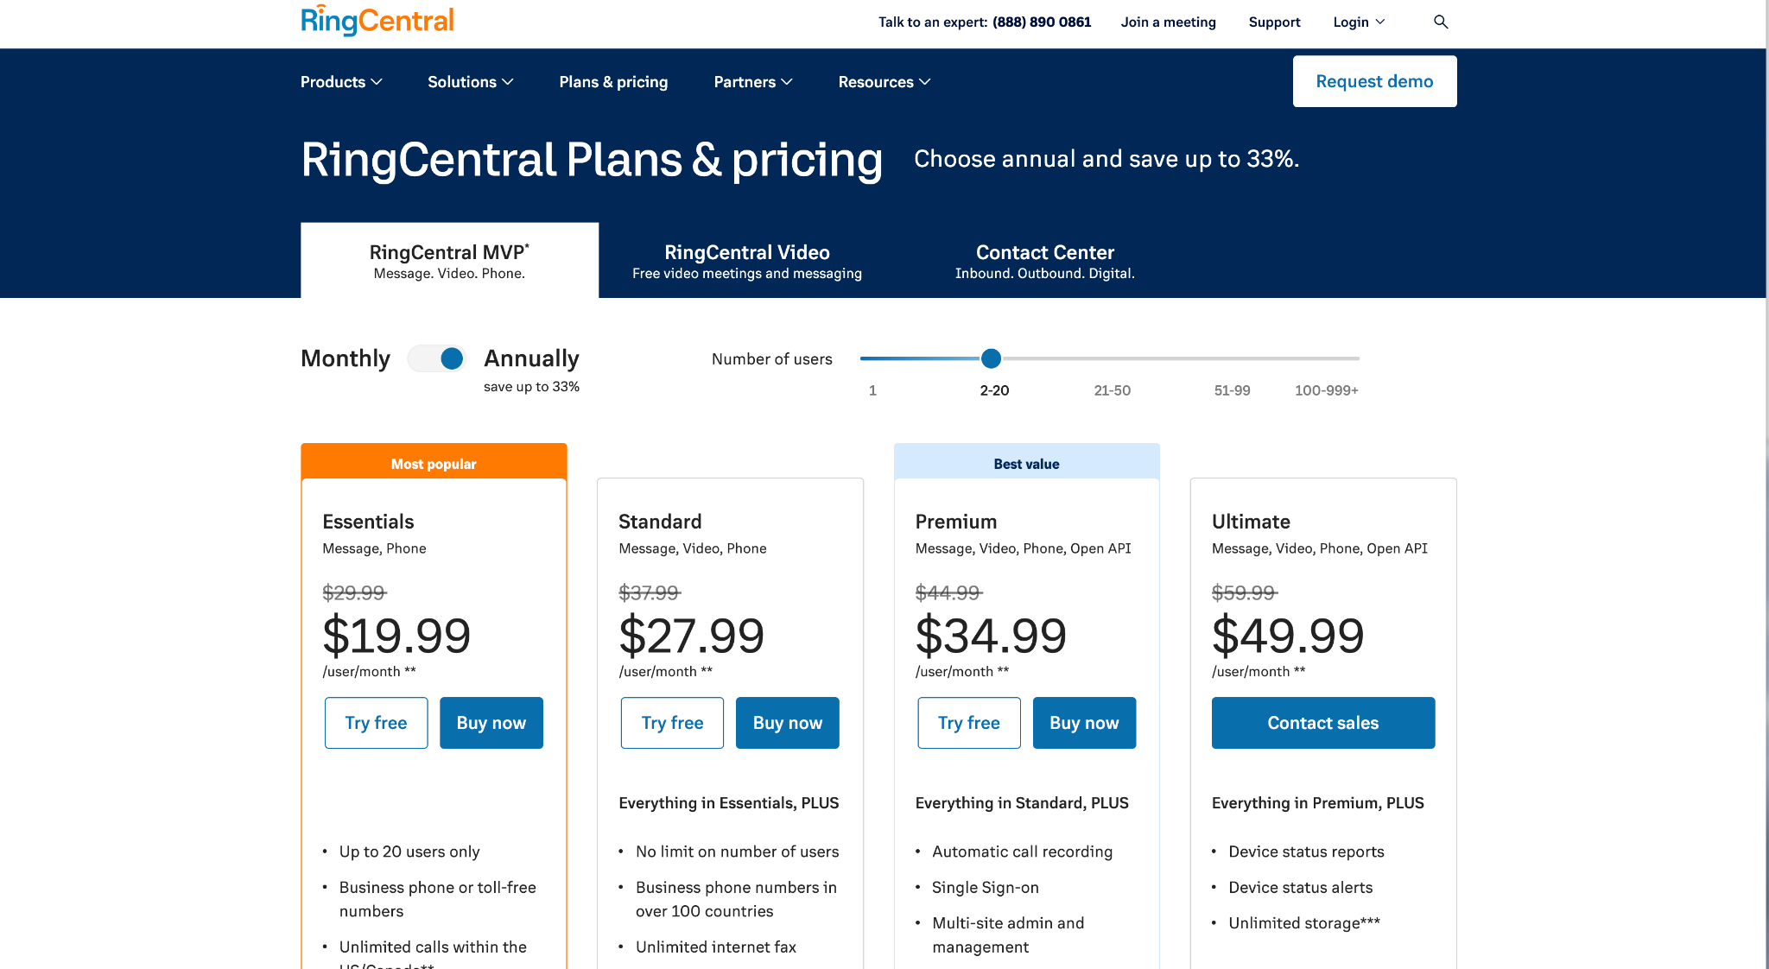Select the RingCentral MVP tab

coord(449,261)
